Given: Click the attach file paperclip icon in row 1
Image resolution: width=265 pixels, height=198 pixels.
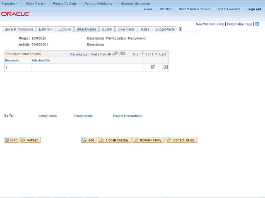Looking at the screenshot, I should 153,67.
